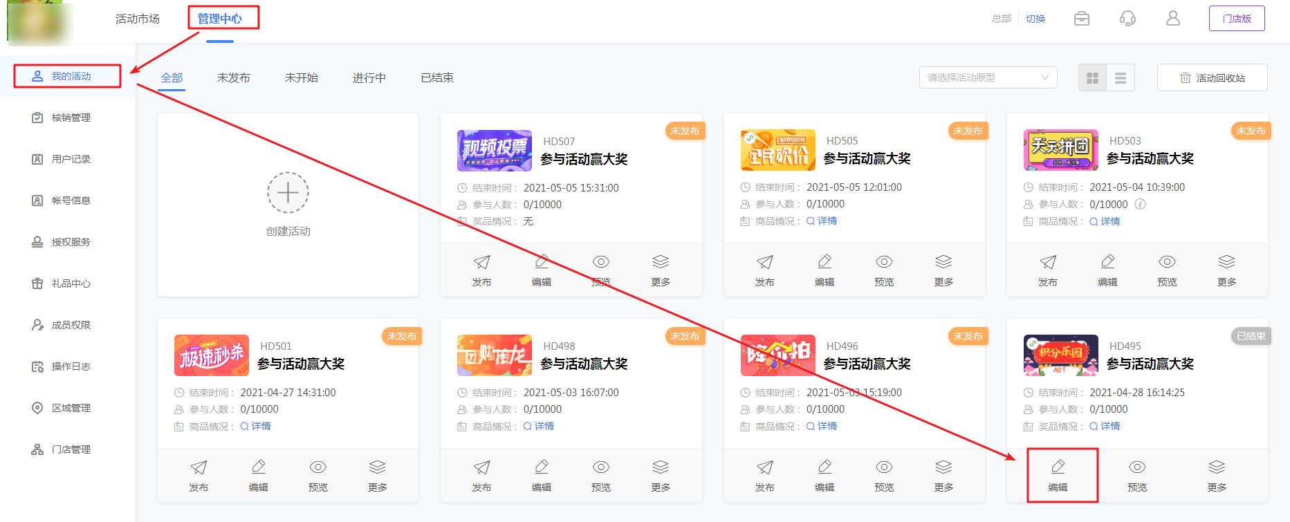Open more options for HD495
The width and height of the screenshot is (1290, 522).
coord(1217,476)
